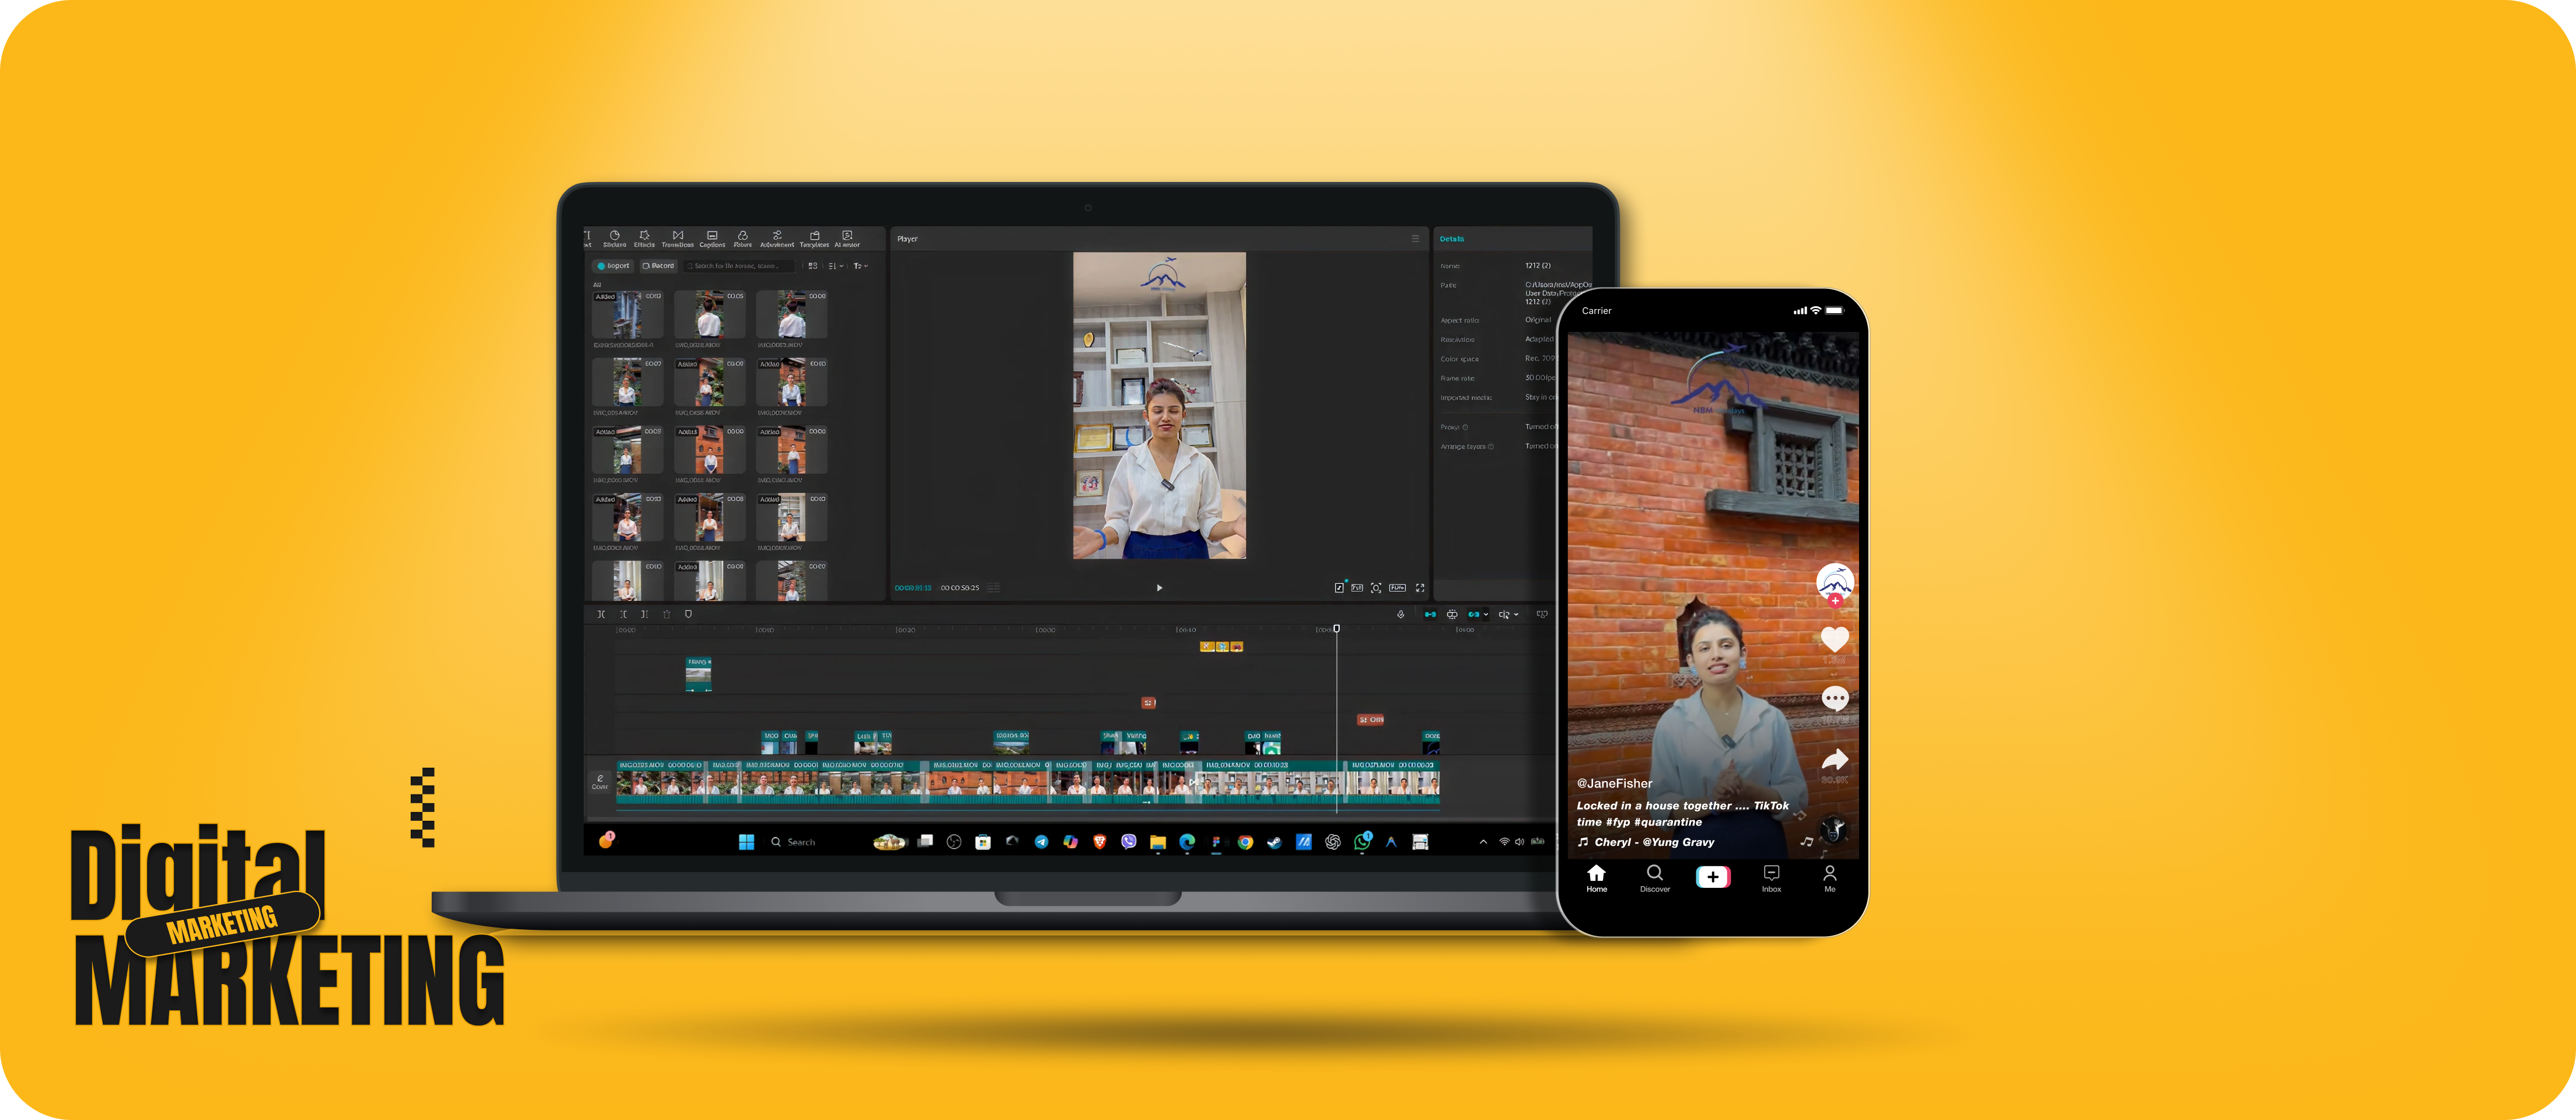The image size is (2576, 1120).
Task: Open the media filter dropdown
Action: (x=860, y=266)
